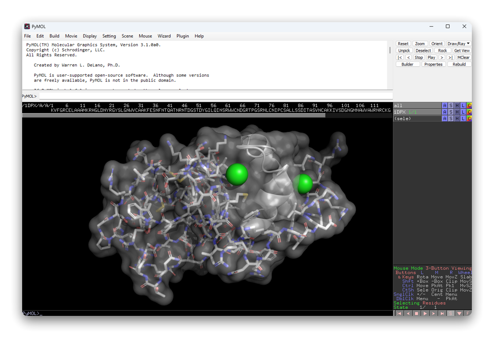The height and width of the screenshot is (338, 494).
Task: Open Show menu for (sele) selection
Action: point(451,119)
